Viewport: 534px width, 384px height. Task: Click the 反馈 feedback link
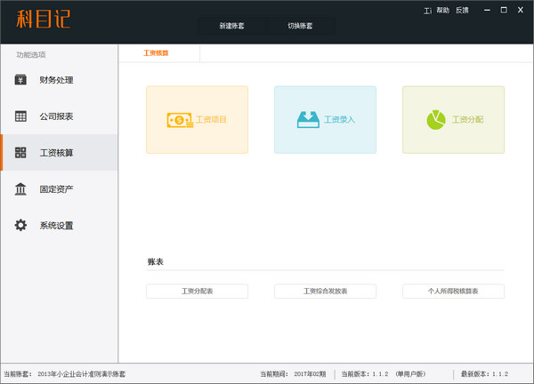(x=461, y=11)
